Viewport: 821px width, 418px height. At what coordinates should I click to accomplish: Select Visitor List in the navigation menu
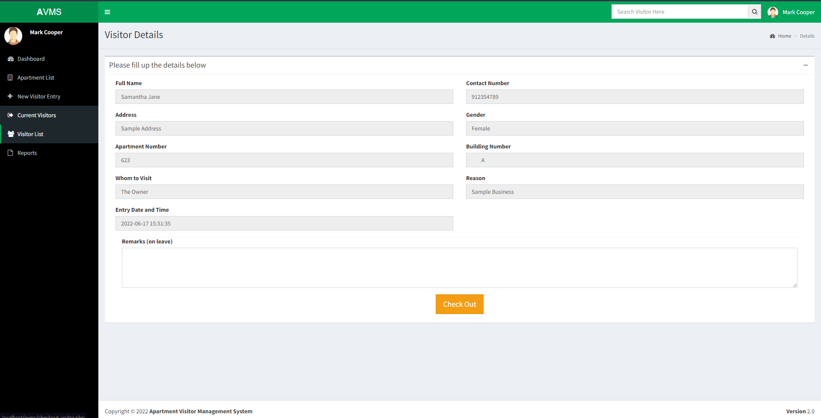[x=30, y=134]
